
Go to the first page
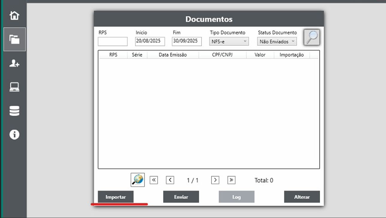[x=154, y=180]
